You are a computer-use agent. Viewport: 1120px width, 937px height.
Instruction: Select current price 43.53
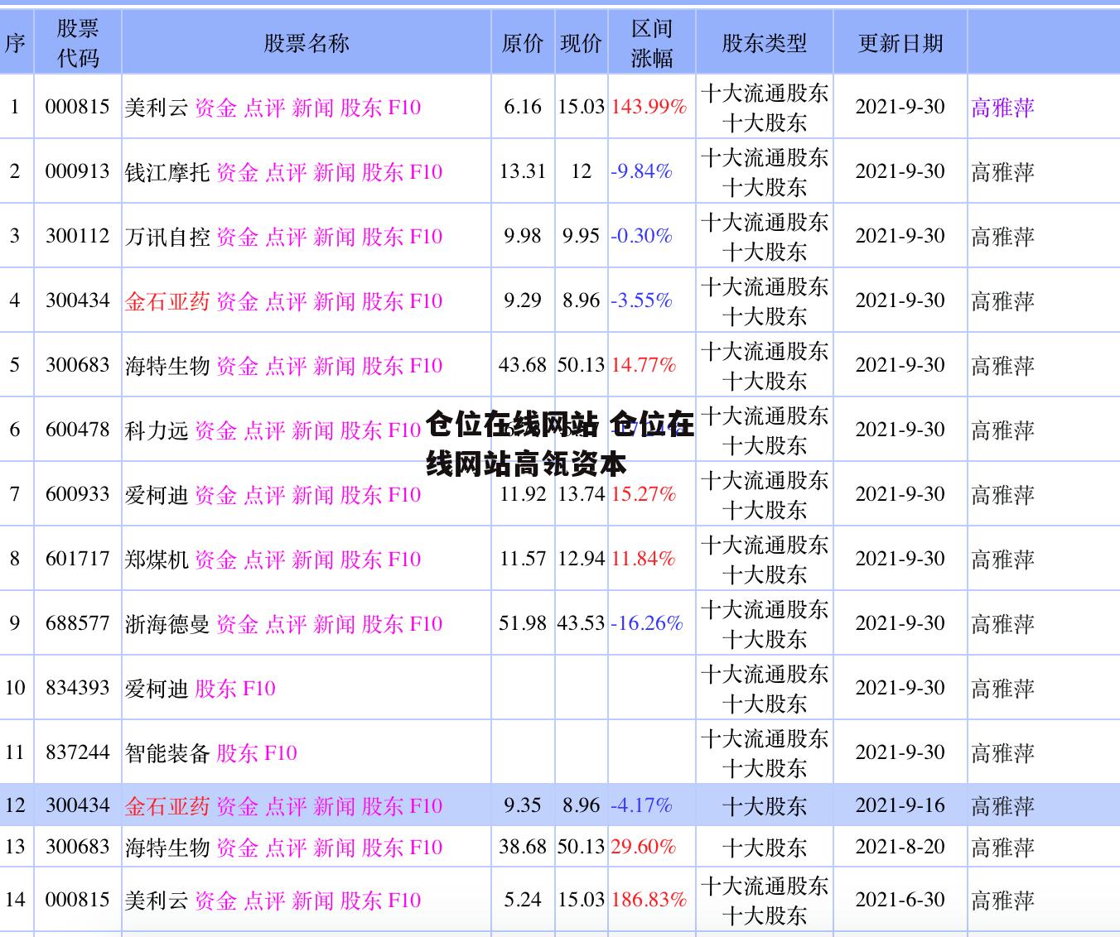point(581,623)
